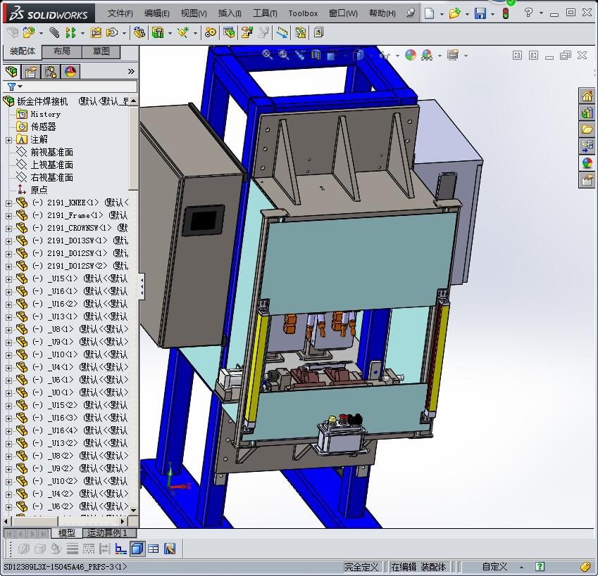Click the Rebuild traffic light icon
Viewport: 598px width, 576px height.
(506, 13)
